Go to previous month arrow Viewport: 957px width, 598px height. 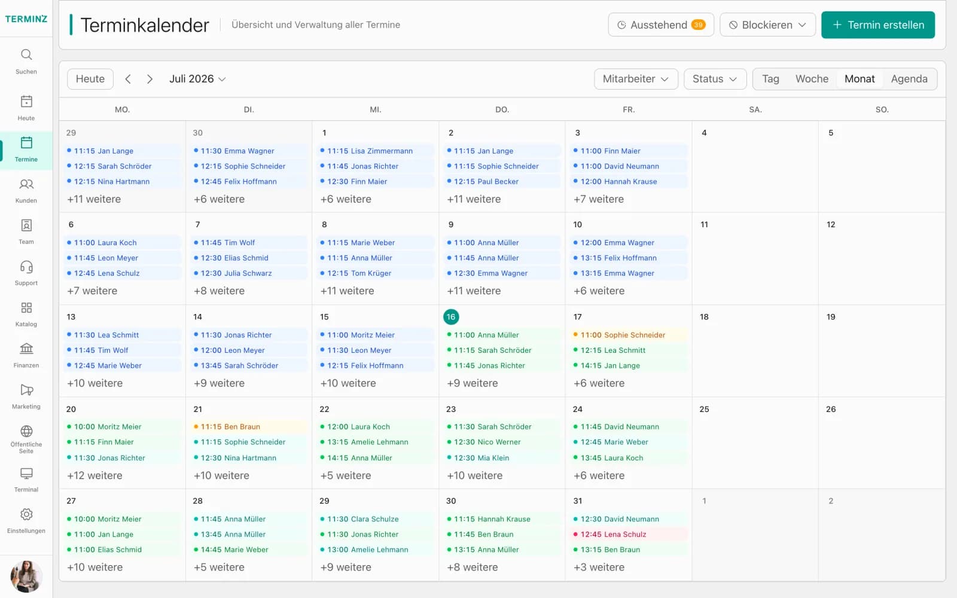pos(128,79)
